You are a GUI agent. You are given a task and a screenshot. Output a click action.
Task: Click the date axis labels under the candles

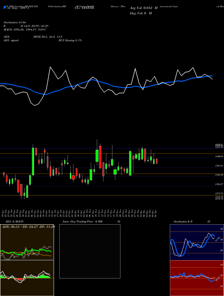[80, 213]
